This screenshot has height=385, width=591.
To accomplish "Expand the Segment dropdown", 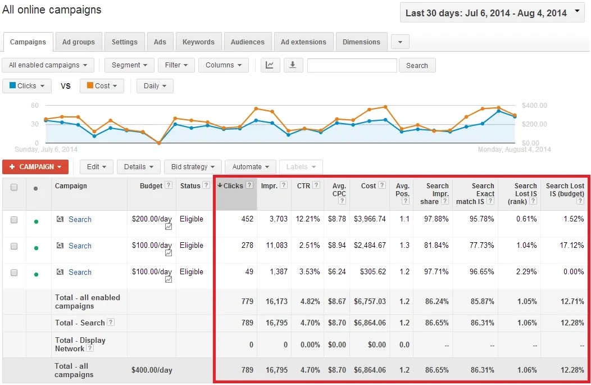I will [129, 65].
